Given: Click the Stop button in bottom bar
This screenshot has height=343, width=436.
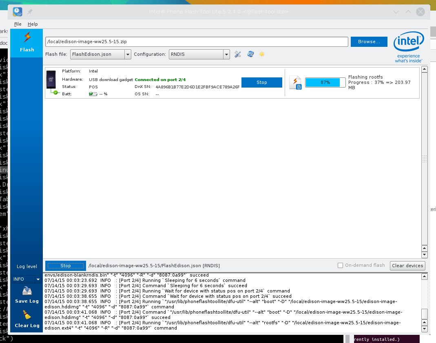Looking at the screenshot, I should [66, 266].
